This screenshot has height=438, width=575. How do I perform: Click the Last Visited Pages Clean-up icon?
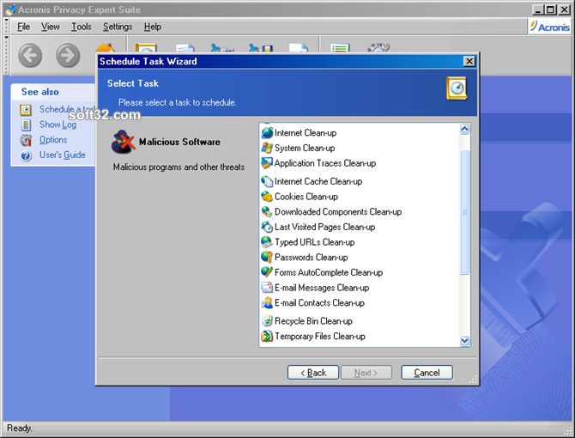(x=267, y=227)
